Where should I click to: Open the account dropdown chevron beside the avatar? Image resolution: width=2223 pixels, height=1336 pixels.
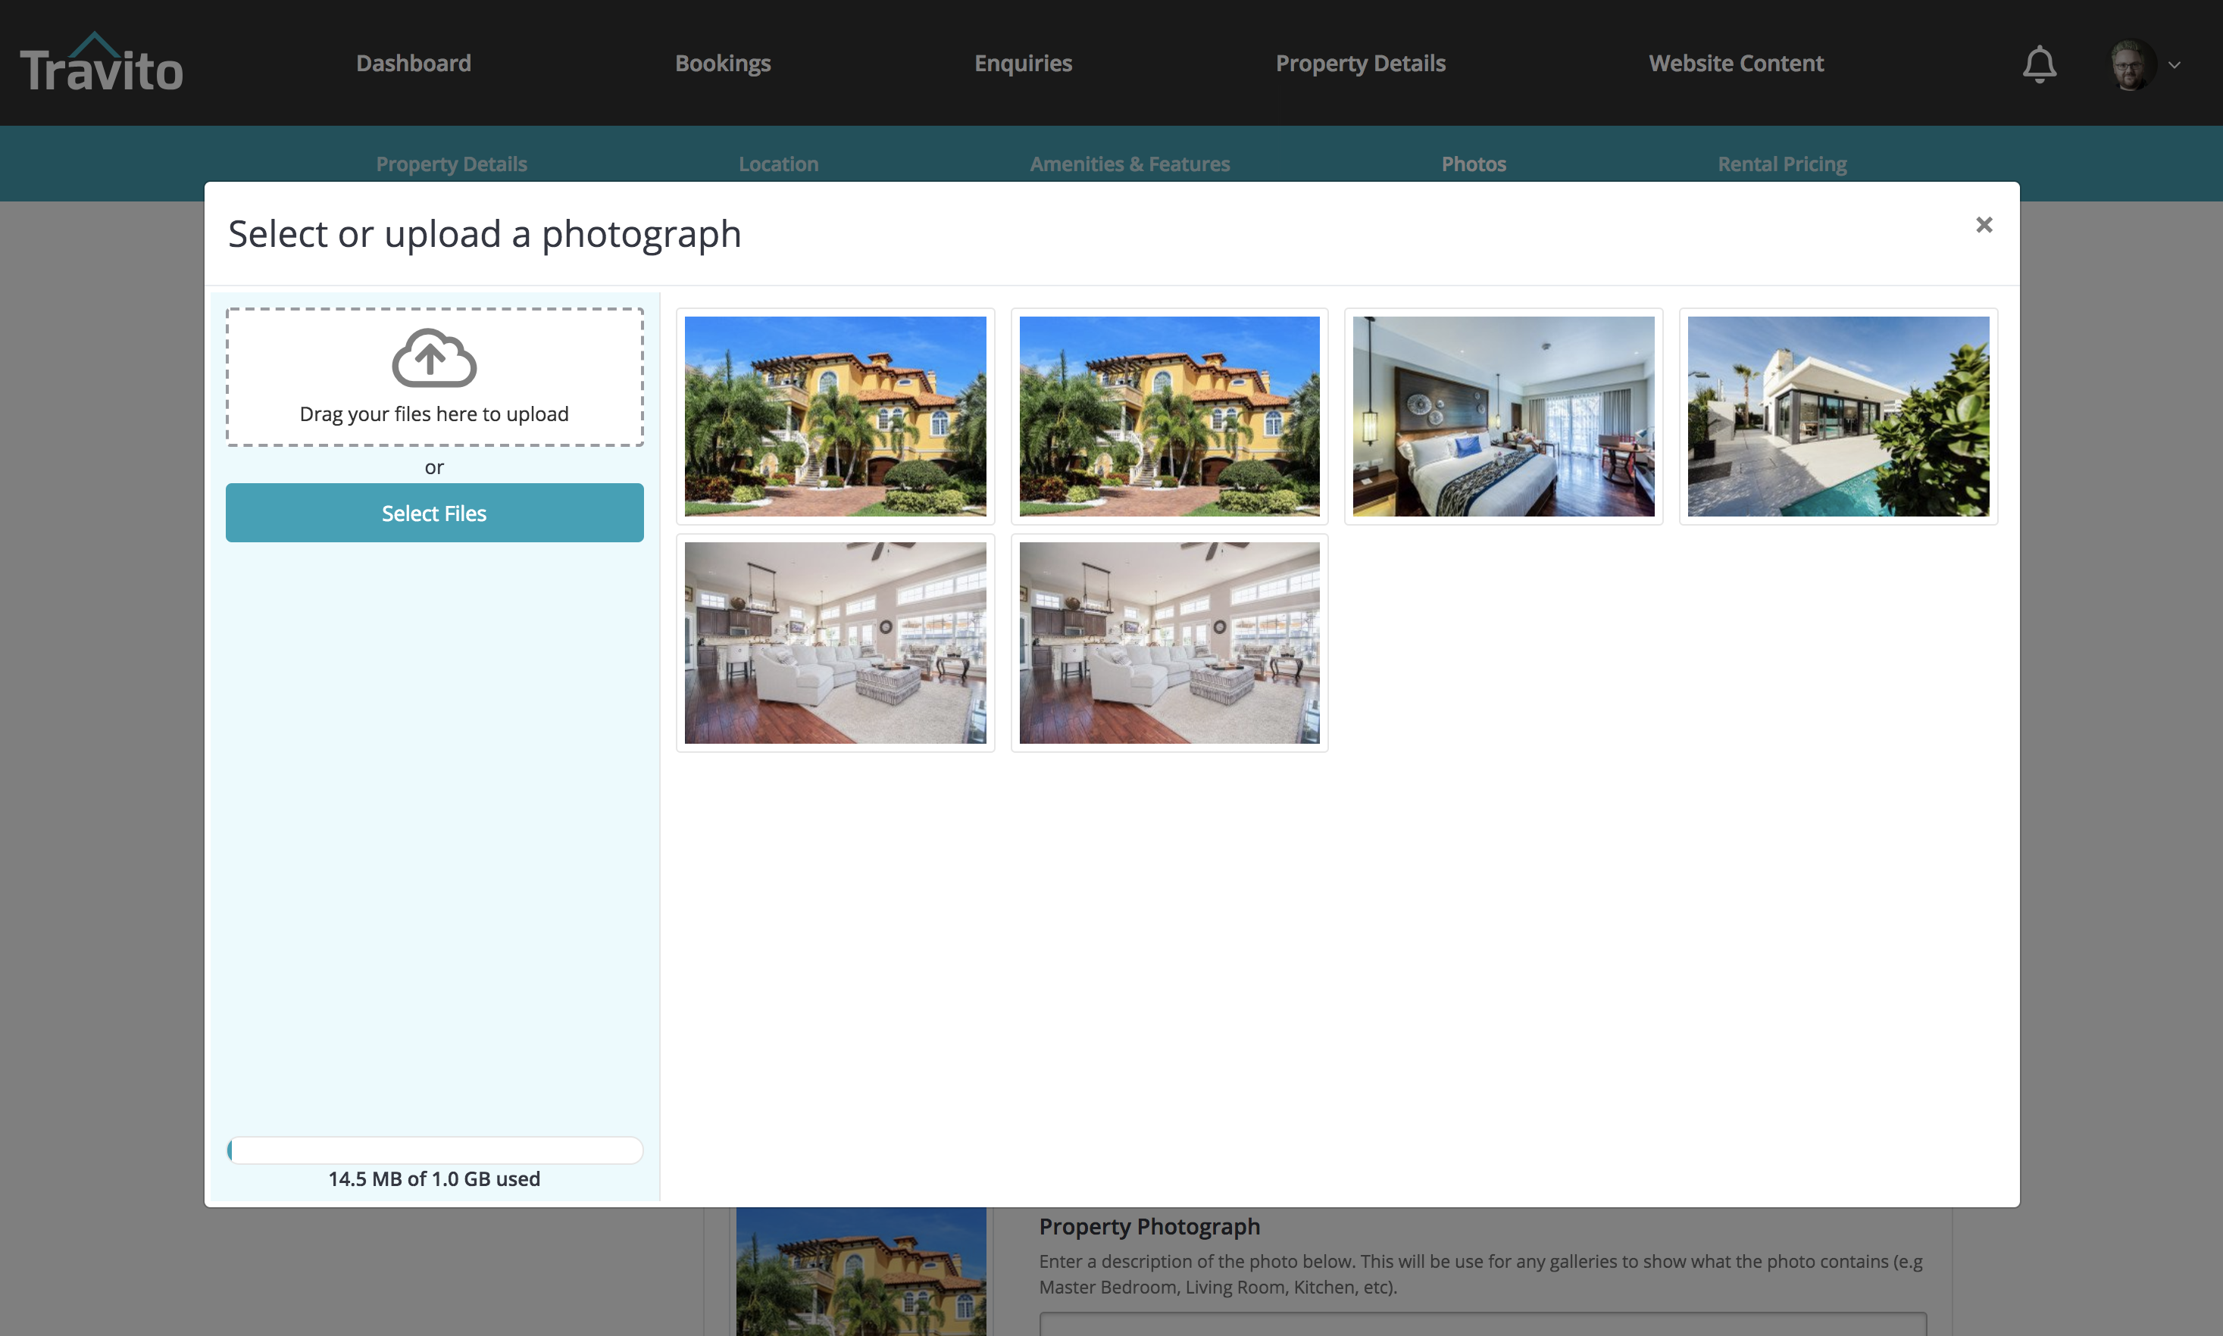[x=2177, y=65]
